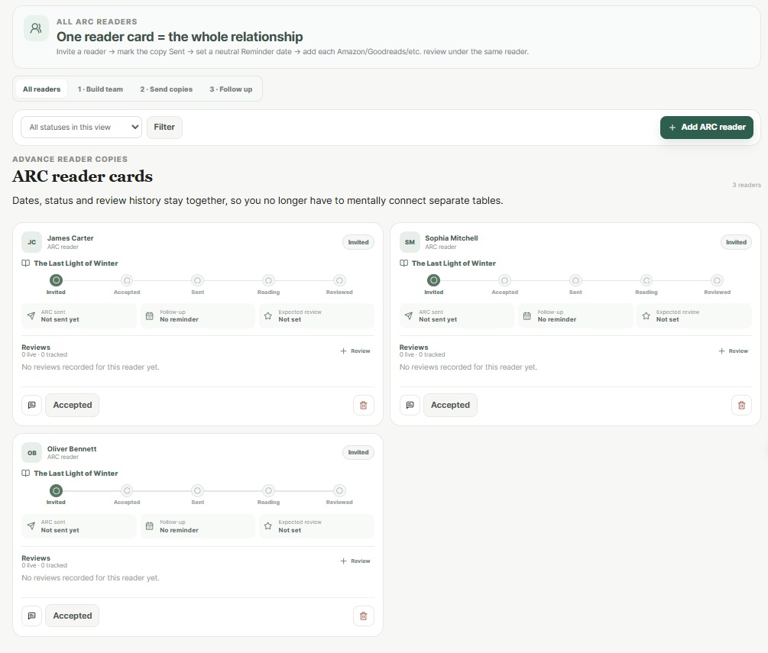Click Invited status badge on Oliver Bennett card

click(x=358, y=452)
